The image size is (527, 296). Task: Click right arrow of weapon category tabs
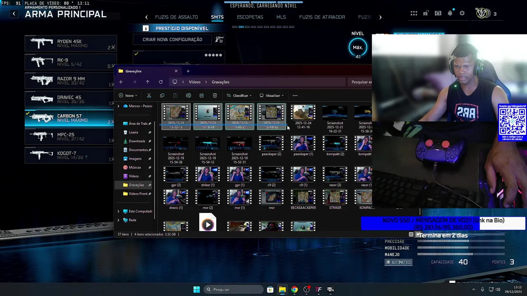coord(380,17)
